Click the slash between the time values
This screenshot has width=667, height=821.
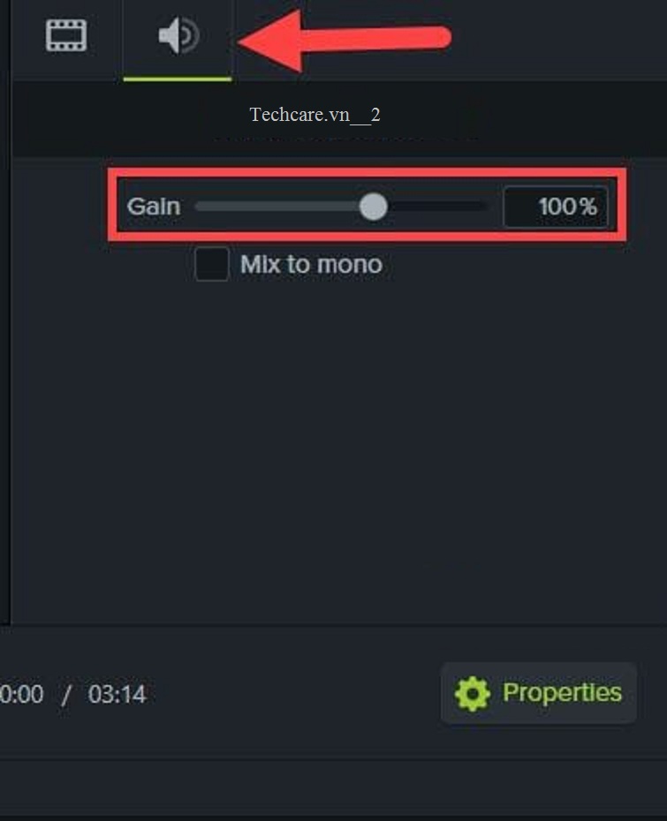(66, 695)
